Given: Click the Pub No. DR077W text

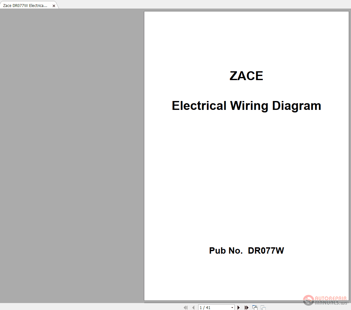Looking at the screenshot, I should (246, 250).
